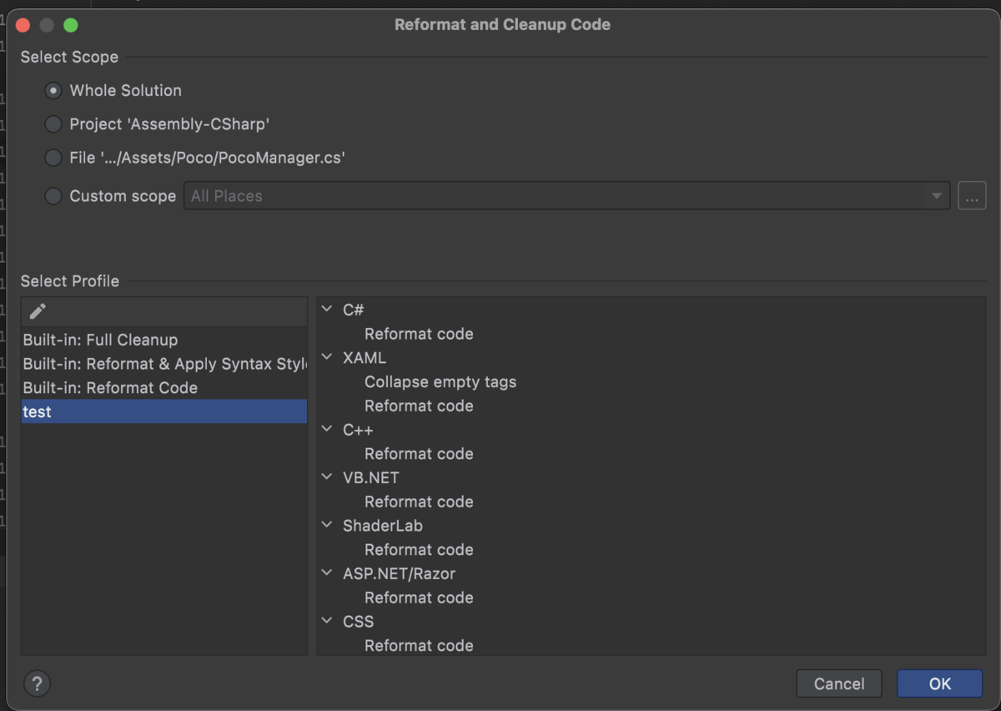Viewport: 1001px width, 711px height.
Task: Enable the Custom scope radio button
Action: (53, 196)
